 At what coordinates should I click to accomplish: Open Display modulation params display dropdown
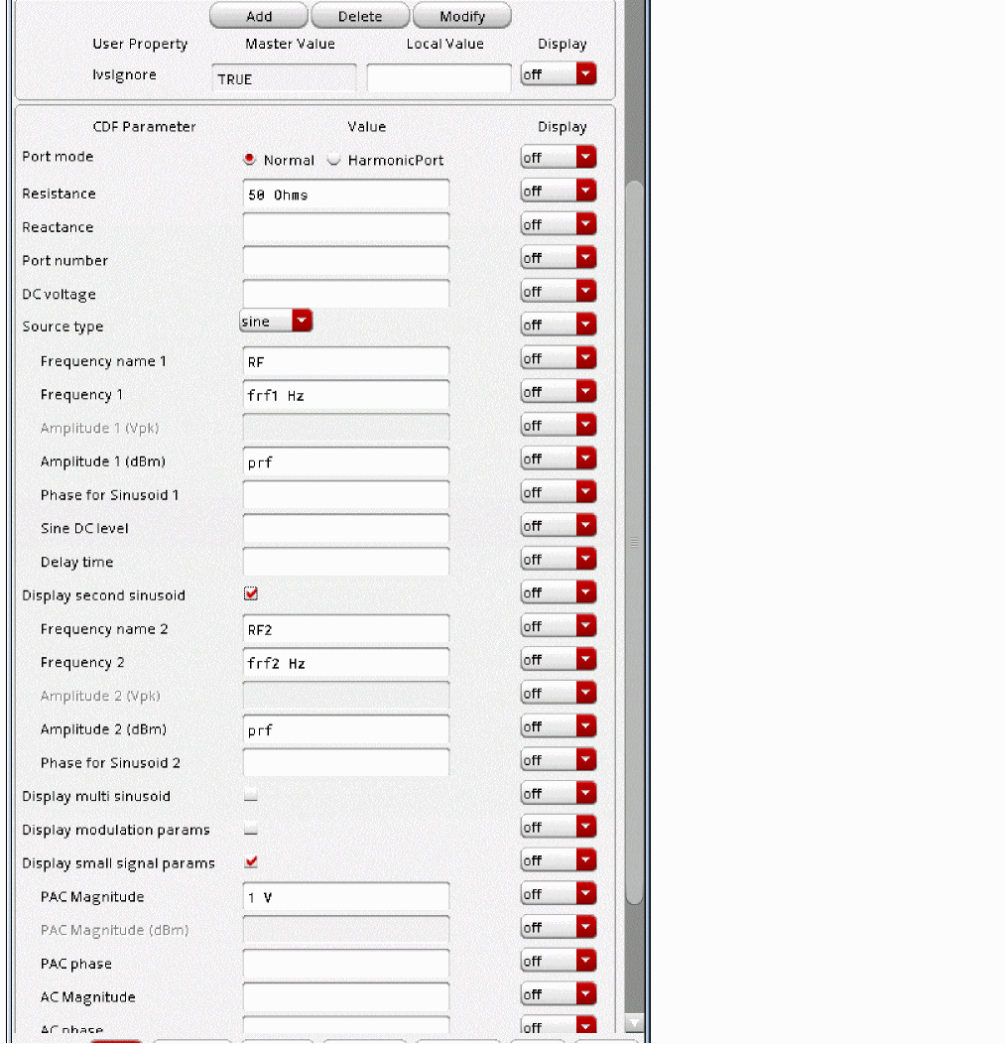click(x=559, y=827)
